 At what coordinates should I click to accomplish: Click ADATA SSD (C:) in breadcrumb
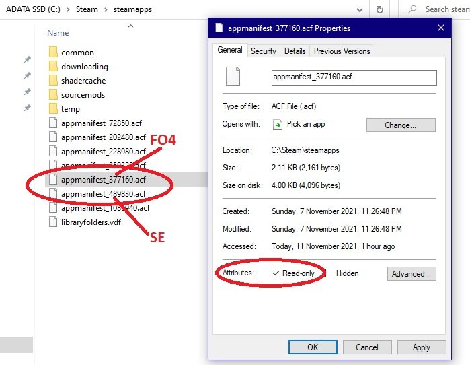click(x=33, y=9)
